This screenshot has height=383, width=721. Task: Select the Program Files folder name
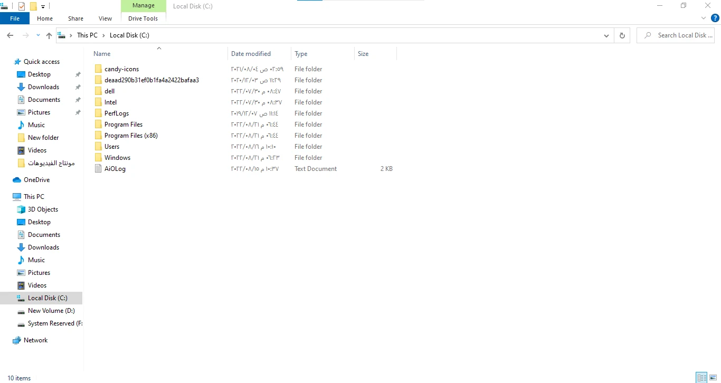point(124,125)
